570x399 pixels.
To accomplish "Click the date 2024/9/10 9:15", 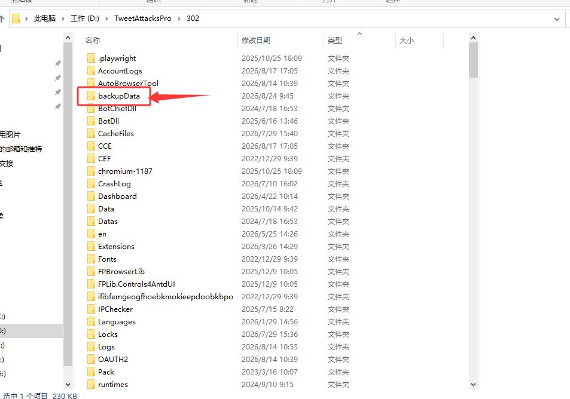I will pyautogui.click(x=267, y=384).
